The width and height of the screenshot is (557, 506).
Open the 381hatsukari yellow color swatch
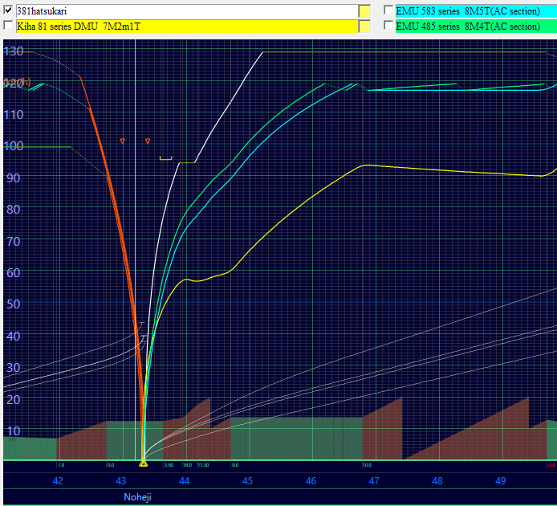364,11
